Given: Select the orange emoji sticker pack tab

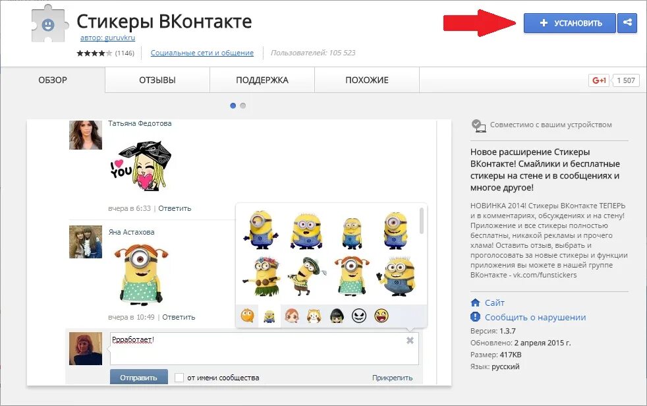Looking at the screenshot, I should coord(247,316).
